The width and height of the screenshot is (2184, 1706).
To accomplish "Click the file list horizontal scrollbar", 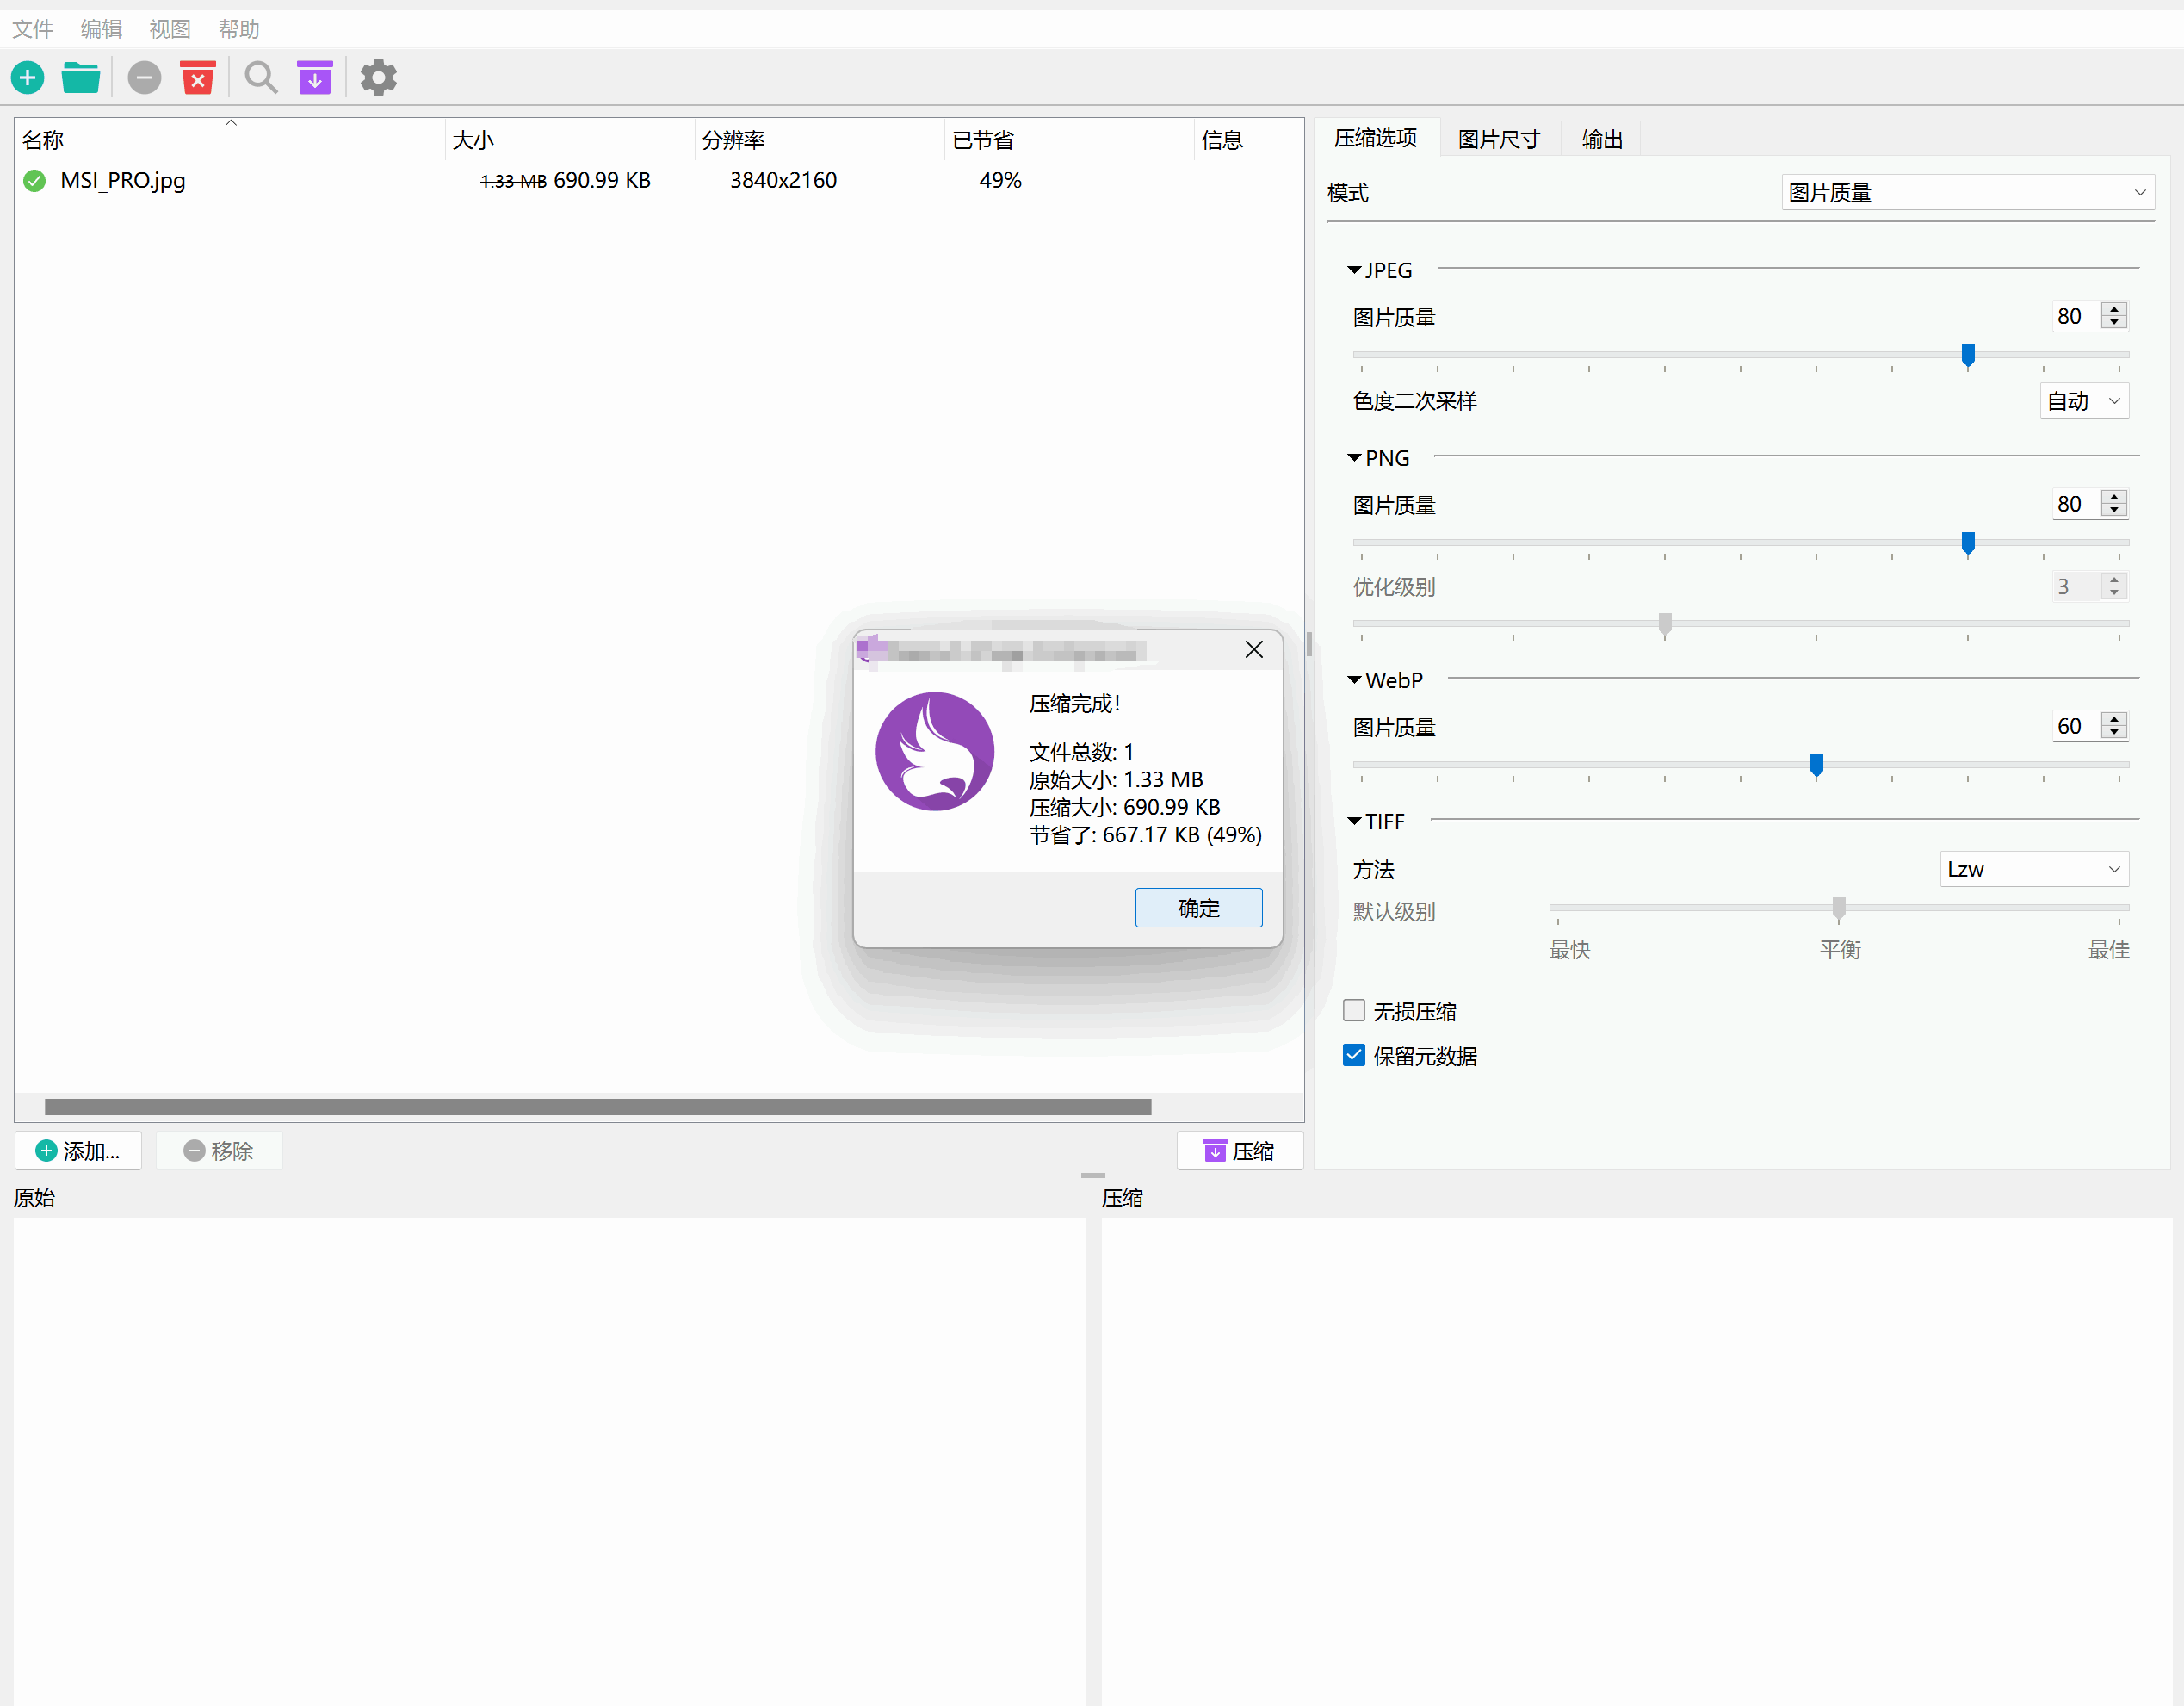I will pos(598,1107).
